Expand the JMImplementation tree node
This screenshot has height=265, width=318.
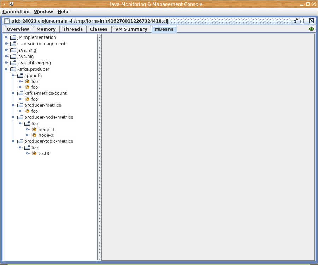pos(7,37)
